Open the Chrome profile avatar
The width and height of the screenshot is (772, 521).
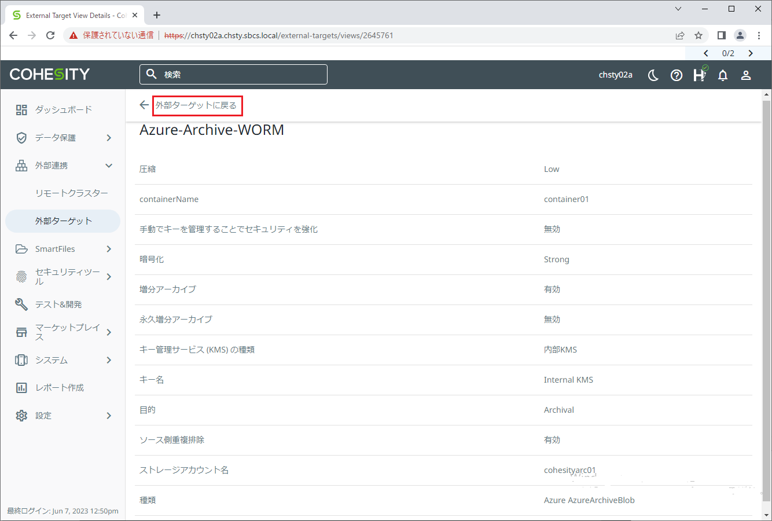click(x=740, y=35)
